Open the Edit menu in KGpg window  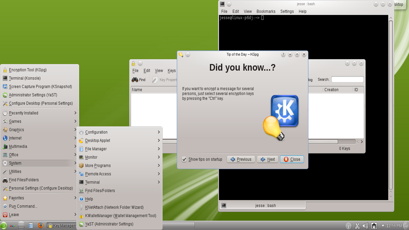point(147,71)
